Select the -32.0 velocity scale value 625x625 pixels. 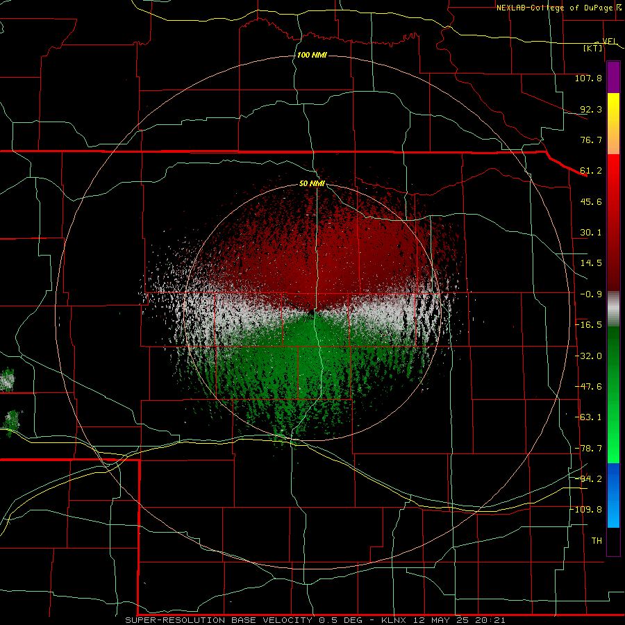point(588,356)
